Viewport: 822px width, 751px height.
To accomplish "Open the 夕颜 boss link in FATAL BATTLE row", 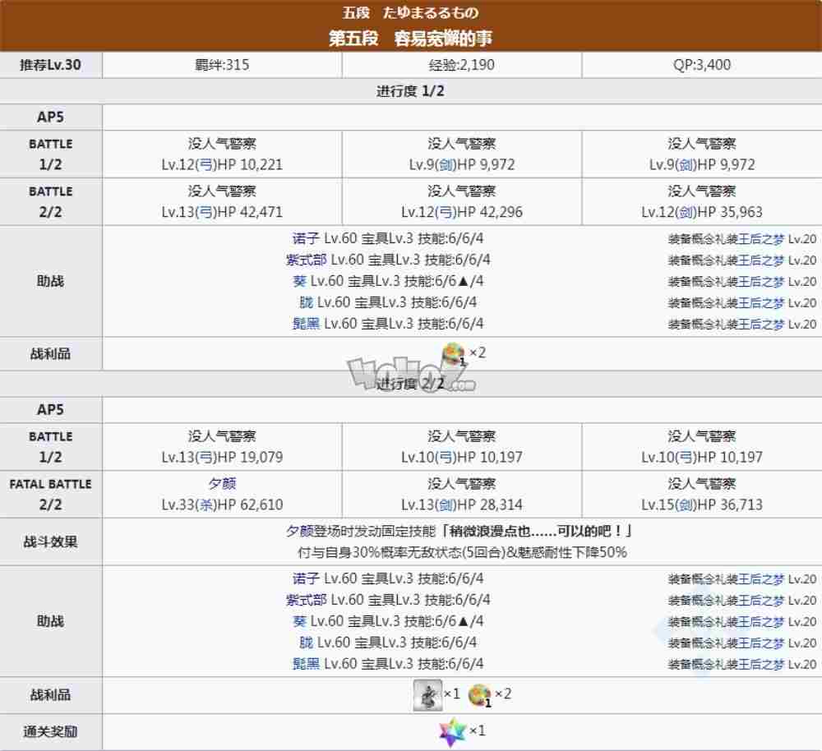I will (223, 483).
